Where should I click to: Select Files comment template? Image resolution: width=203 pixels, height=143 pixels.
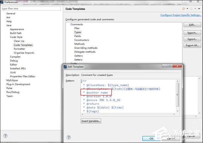click(77, 28)
